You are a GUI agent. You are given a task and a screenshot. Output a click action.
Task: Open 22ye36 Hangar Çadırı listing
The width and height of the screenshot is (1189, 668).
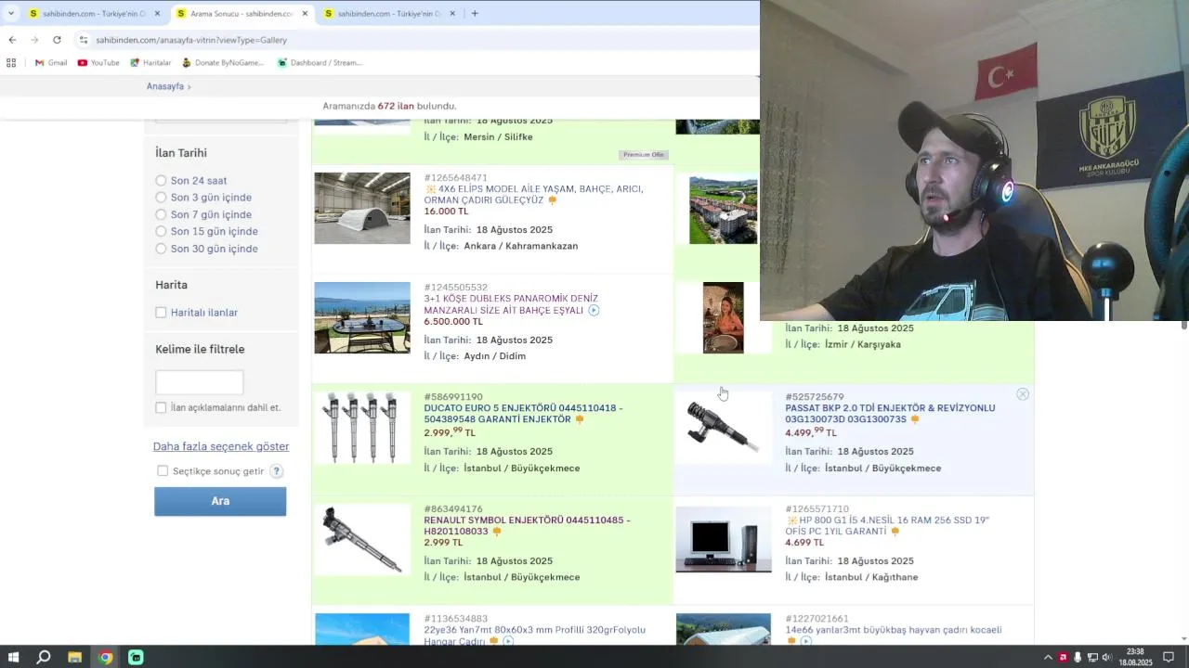click(534, 636)
